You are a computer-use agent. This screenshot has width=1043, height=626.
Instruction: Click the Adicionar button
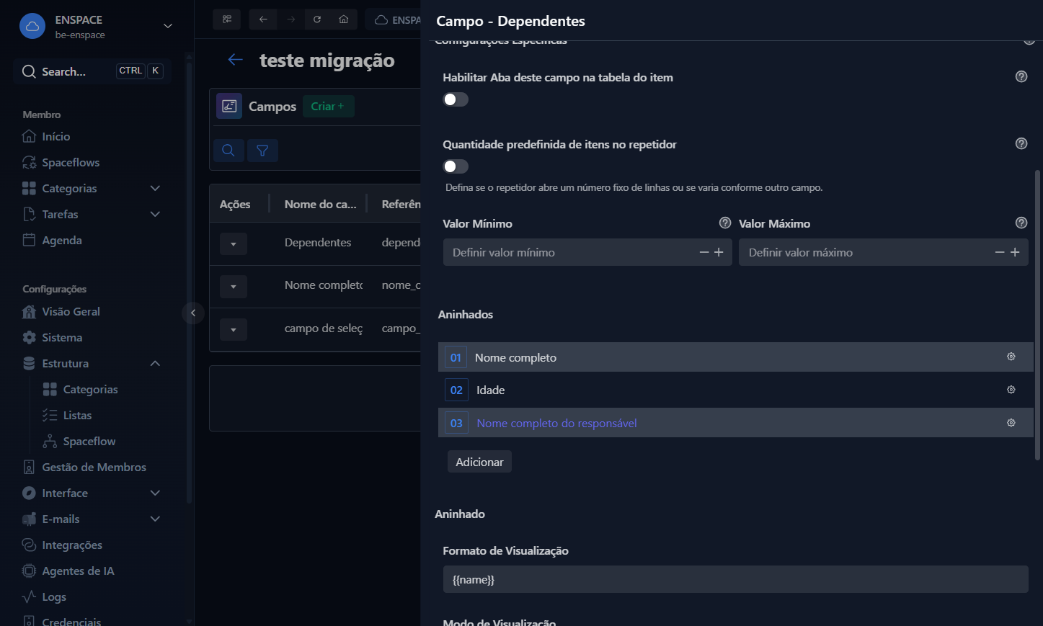point(479,462)
